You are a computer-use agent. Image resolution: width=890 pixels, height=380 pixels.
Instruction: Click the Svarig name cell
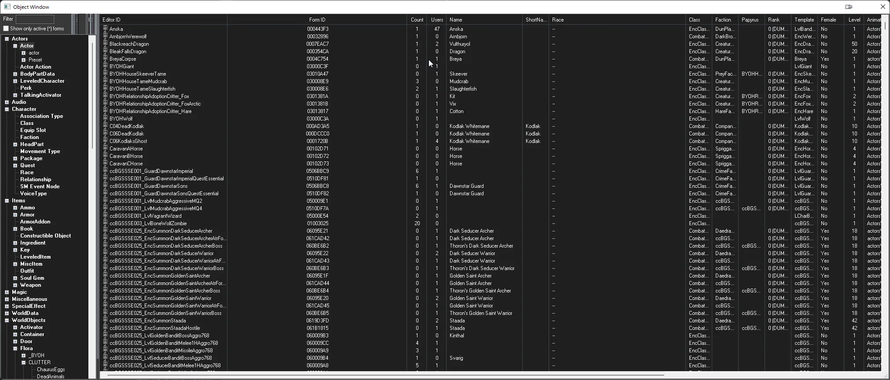pos(456,358)
